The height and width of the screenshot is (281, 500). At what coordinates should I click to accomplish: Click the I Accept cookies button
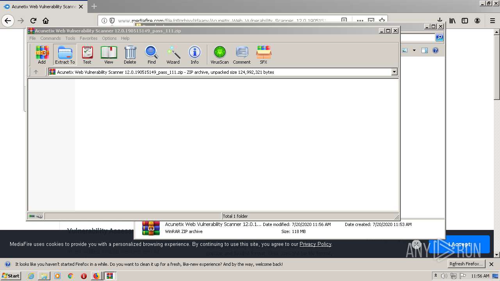click(459, 244)
